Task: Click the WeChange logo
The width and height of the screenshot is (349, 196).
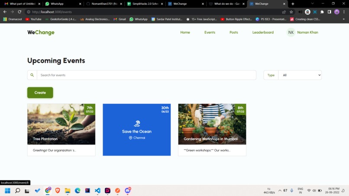Action: coord(41,32)
